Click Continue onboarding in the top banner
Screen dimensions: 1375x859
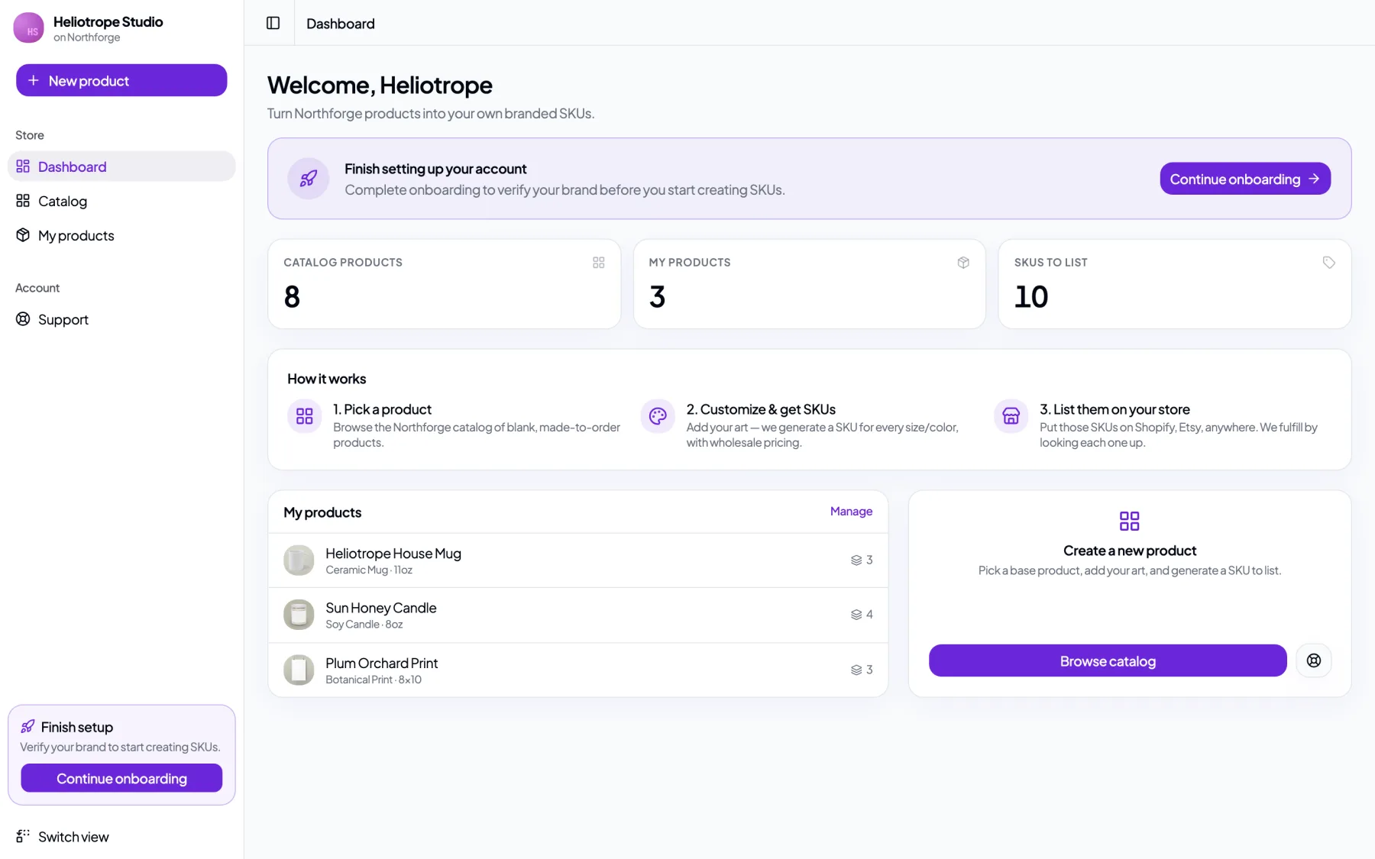click(1245, 179)
